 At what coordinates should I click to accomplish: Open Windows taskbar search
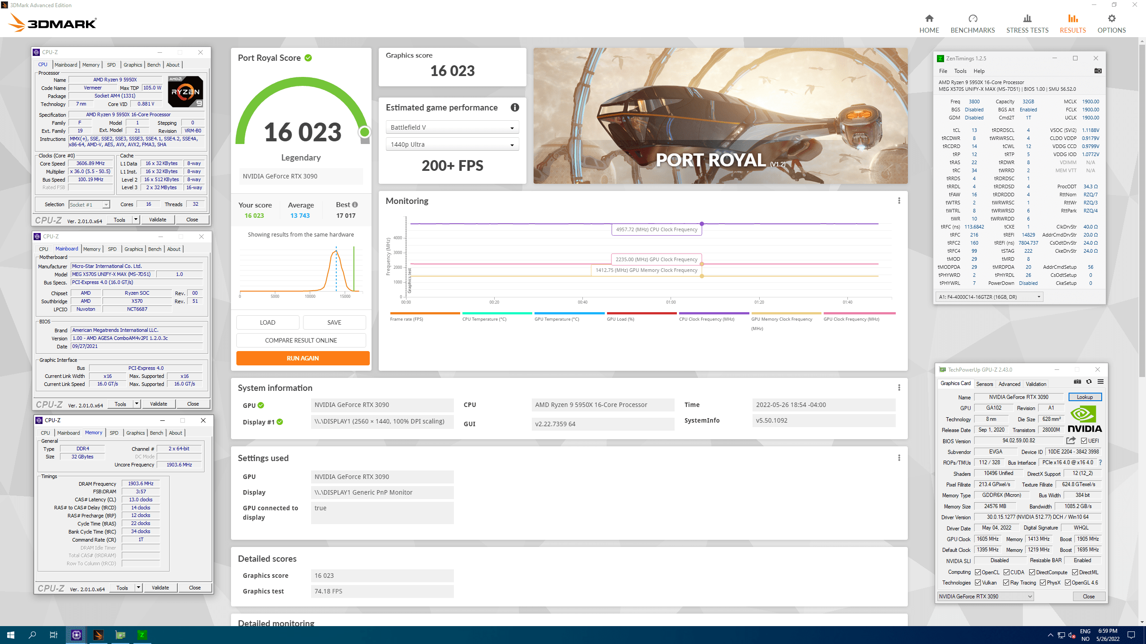(32, 635)
